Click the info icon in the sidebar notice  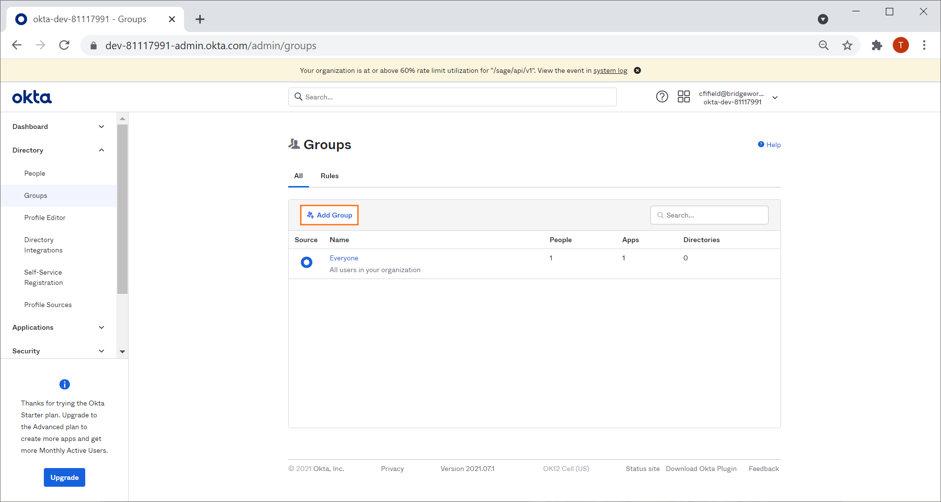point(65,384)
